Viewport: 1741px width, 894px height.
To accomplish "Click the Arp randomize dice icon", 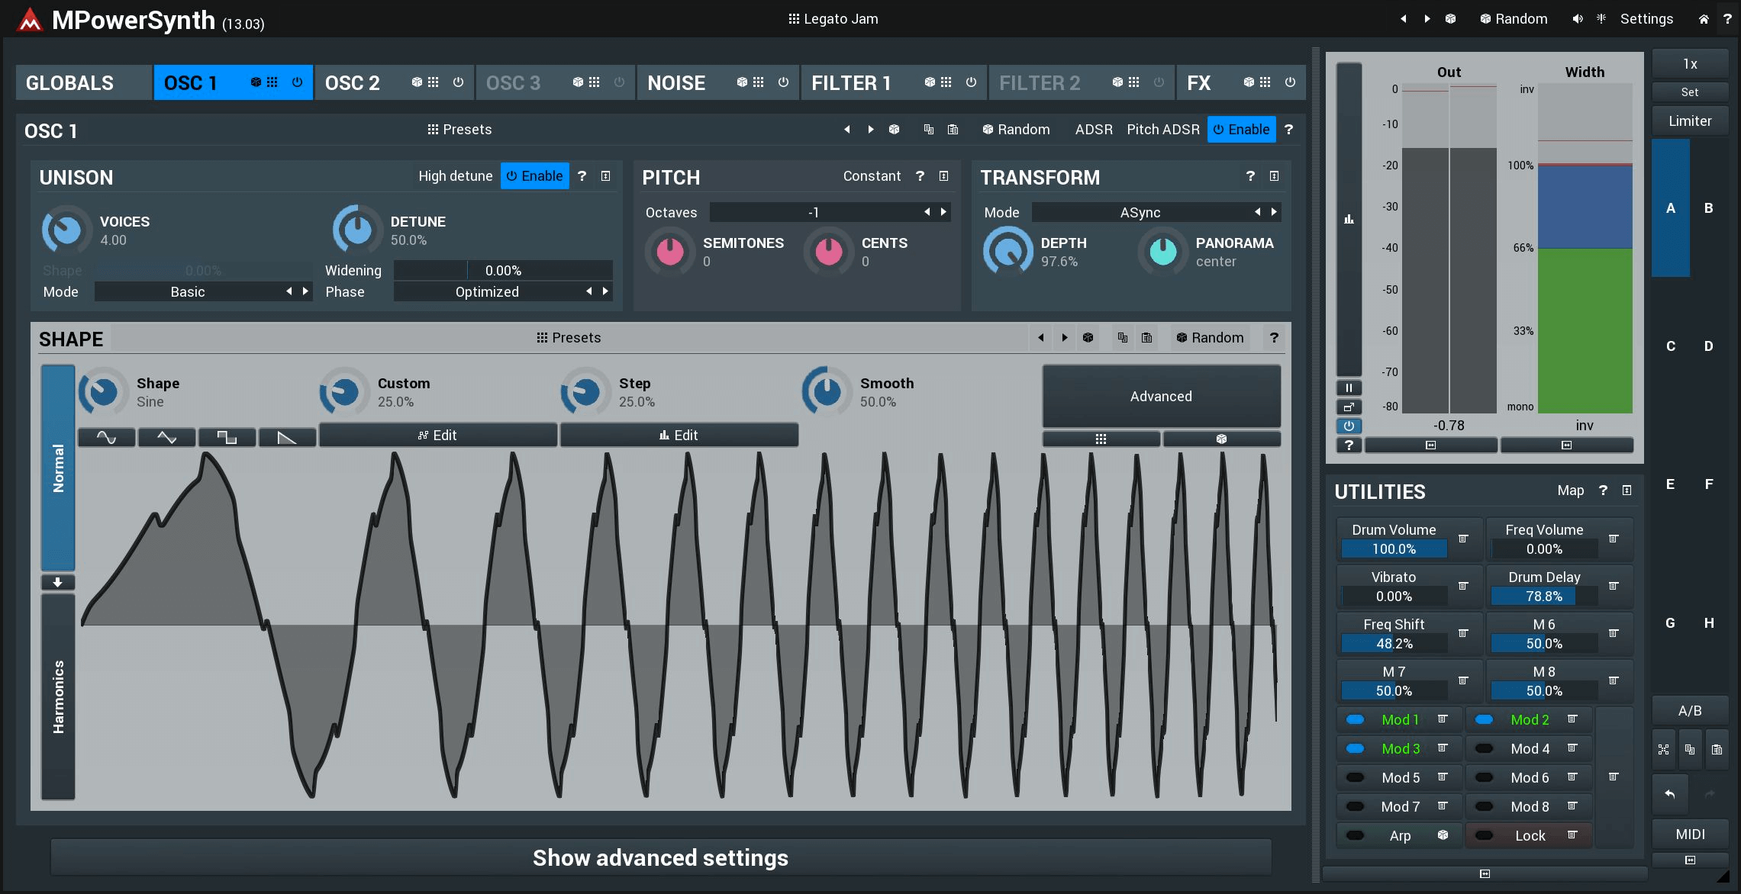I will [x=1443, y=835].
